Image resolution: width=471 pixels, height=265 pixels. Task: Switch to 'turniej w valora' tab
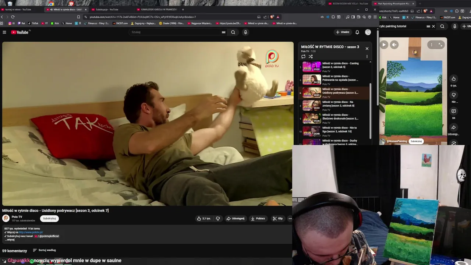click(x=18, y=10)
